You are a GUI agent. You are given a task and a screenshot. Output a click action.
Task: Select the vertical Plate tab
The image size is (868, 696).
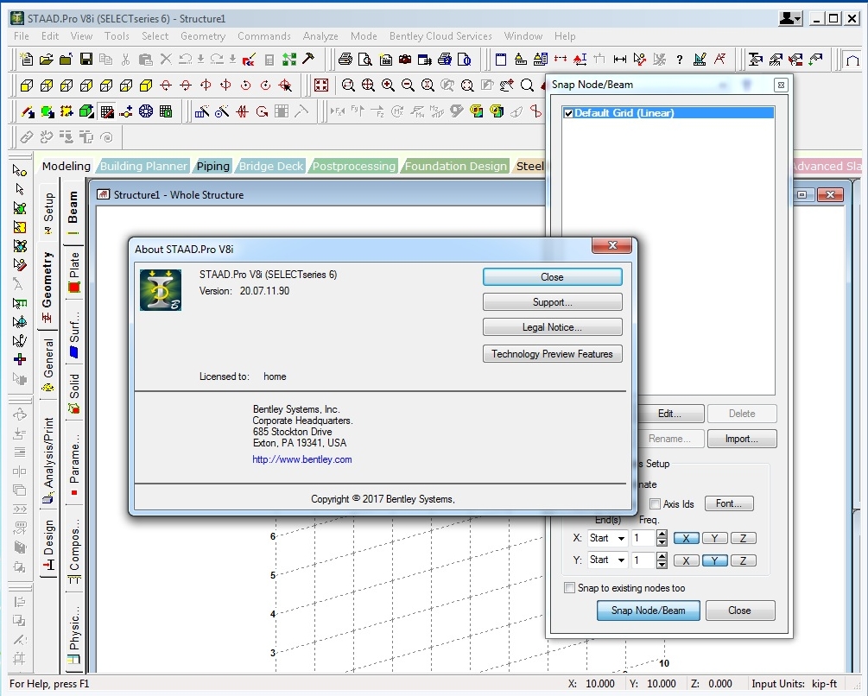point(74,272)
